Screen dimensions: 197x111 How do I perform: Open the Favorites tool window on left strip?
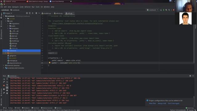[1, 102]
